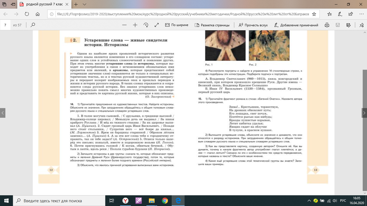Go to previous page with left arrow
Image resolution: width=367 pixels, height=206 pixels.
tap(2, 113)
